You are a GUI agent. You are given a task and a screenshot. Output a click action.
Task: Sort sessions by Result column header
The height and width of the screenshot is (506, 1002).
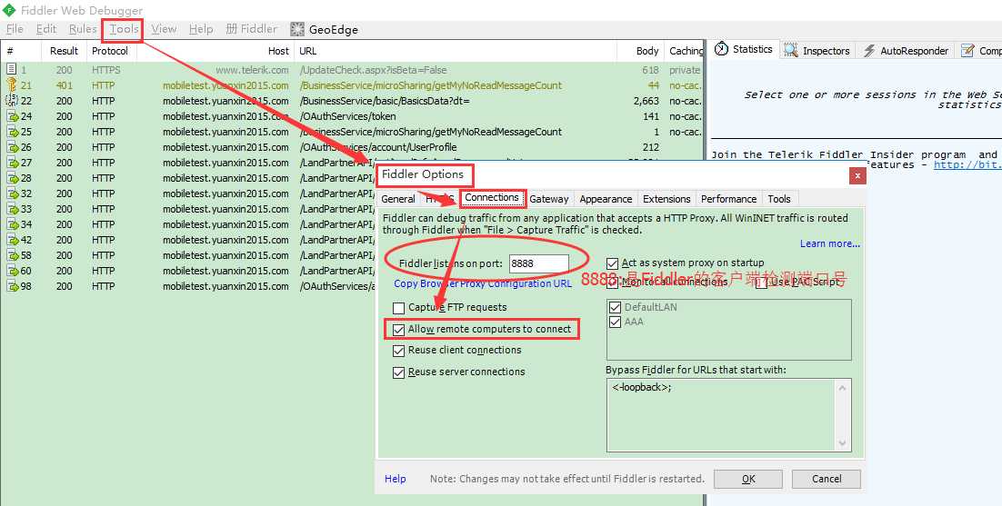point(64,51)
